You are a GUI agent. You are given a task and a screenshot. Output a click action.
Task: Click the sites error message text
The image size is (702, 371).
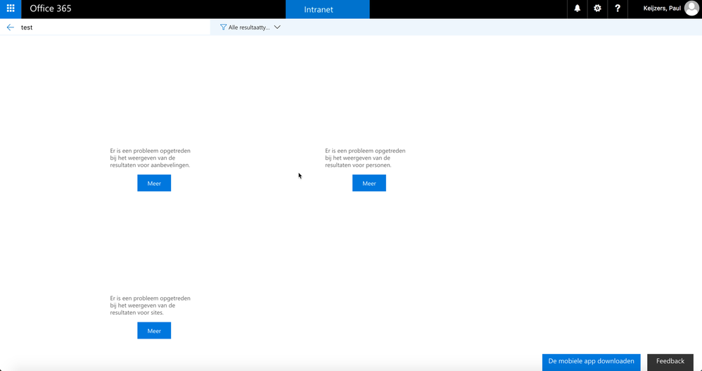(151, 306)
